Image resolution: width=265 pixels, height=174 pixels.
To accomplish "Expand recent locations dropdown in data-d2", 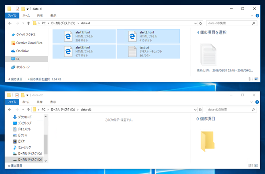I will [23, 110].
